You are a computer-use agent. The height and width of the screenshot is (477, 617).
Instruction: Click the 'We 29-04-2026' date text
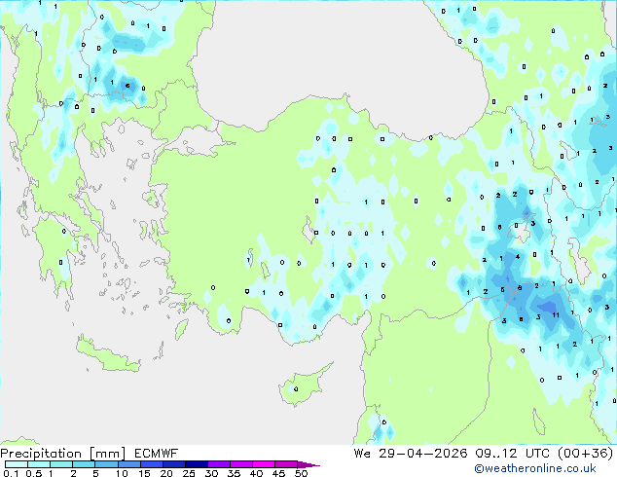(x=411, y=454)
